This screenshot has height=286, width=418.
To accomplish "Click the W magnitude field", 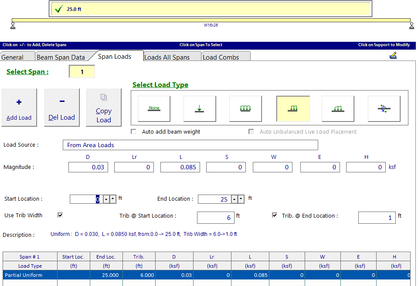I will click(x=273, y=167).
